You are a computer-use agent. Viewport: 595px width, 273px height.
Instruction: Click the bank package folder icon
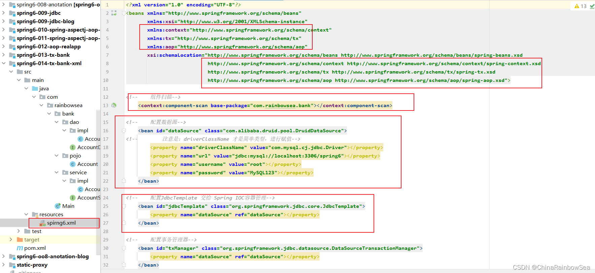tap(58, 114)
